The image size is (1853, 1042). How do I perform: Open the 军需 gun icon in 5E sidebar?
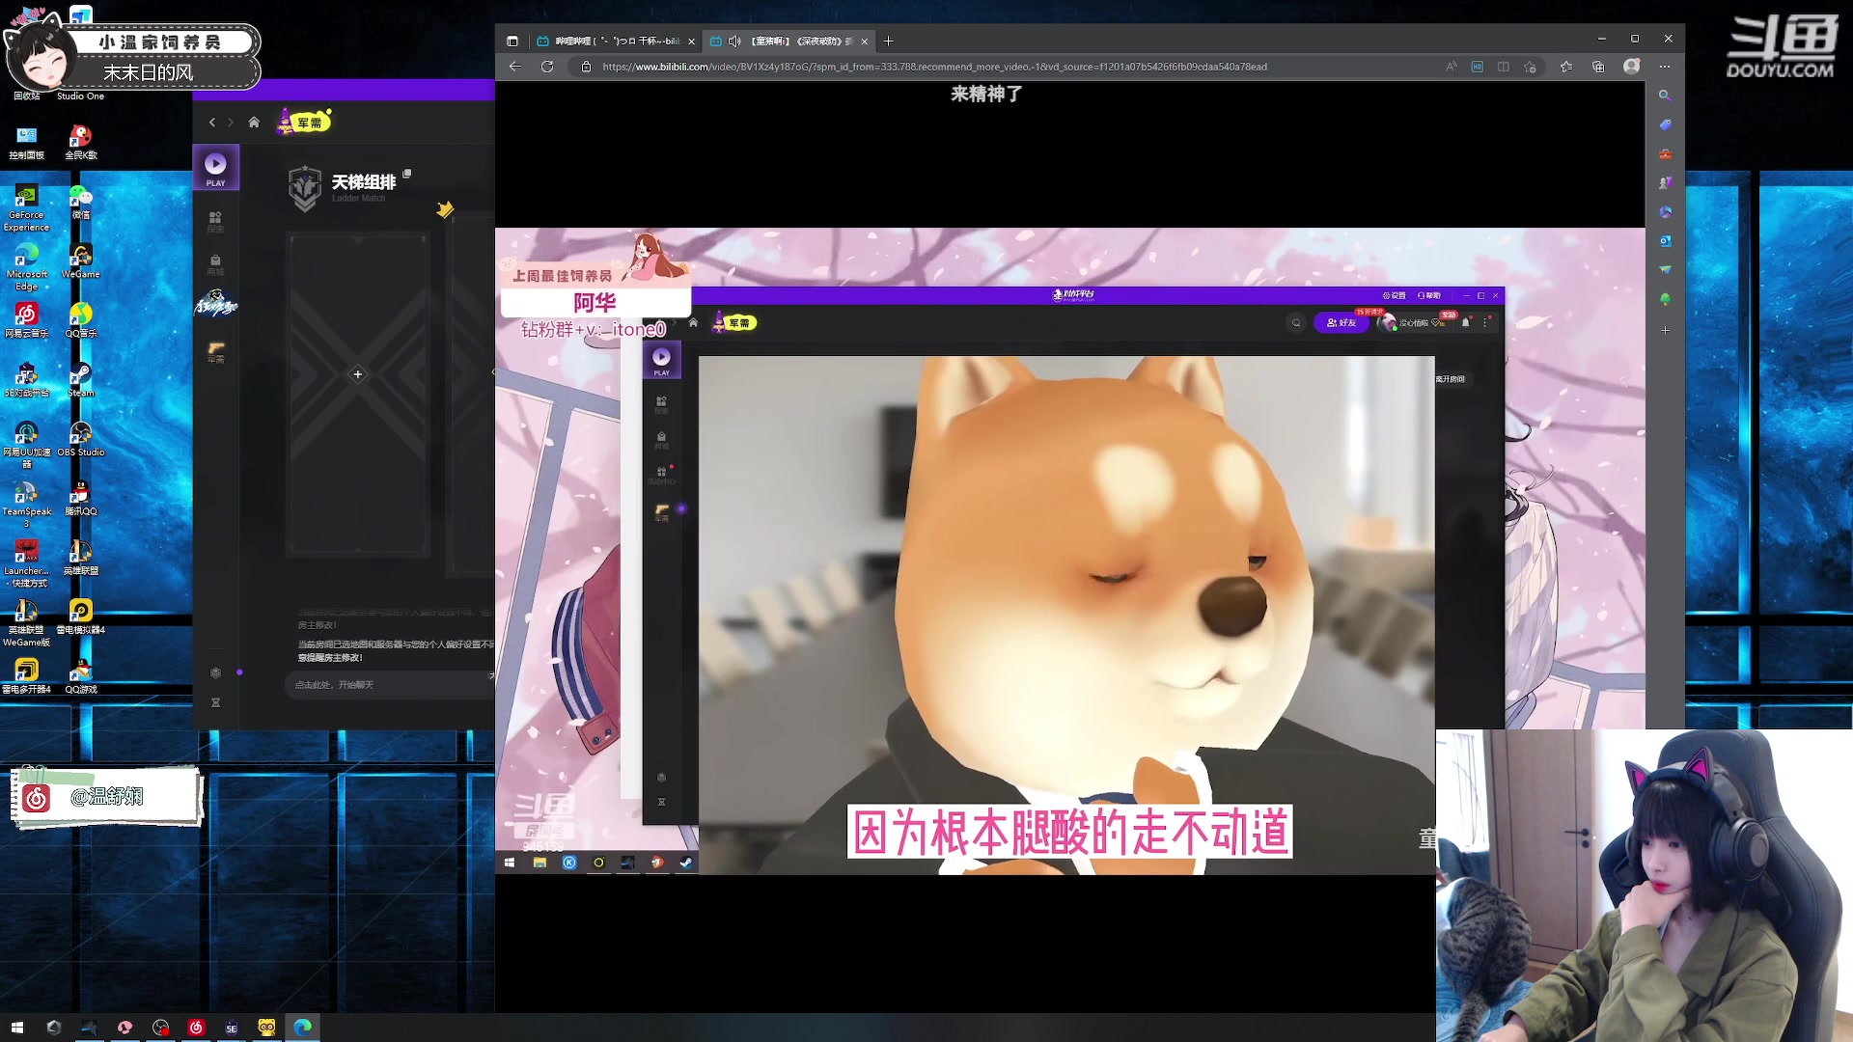click(x=216, y=352)
